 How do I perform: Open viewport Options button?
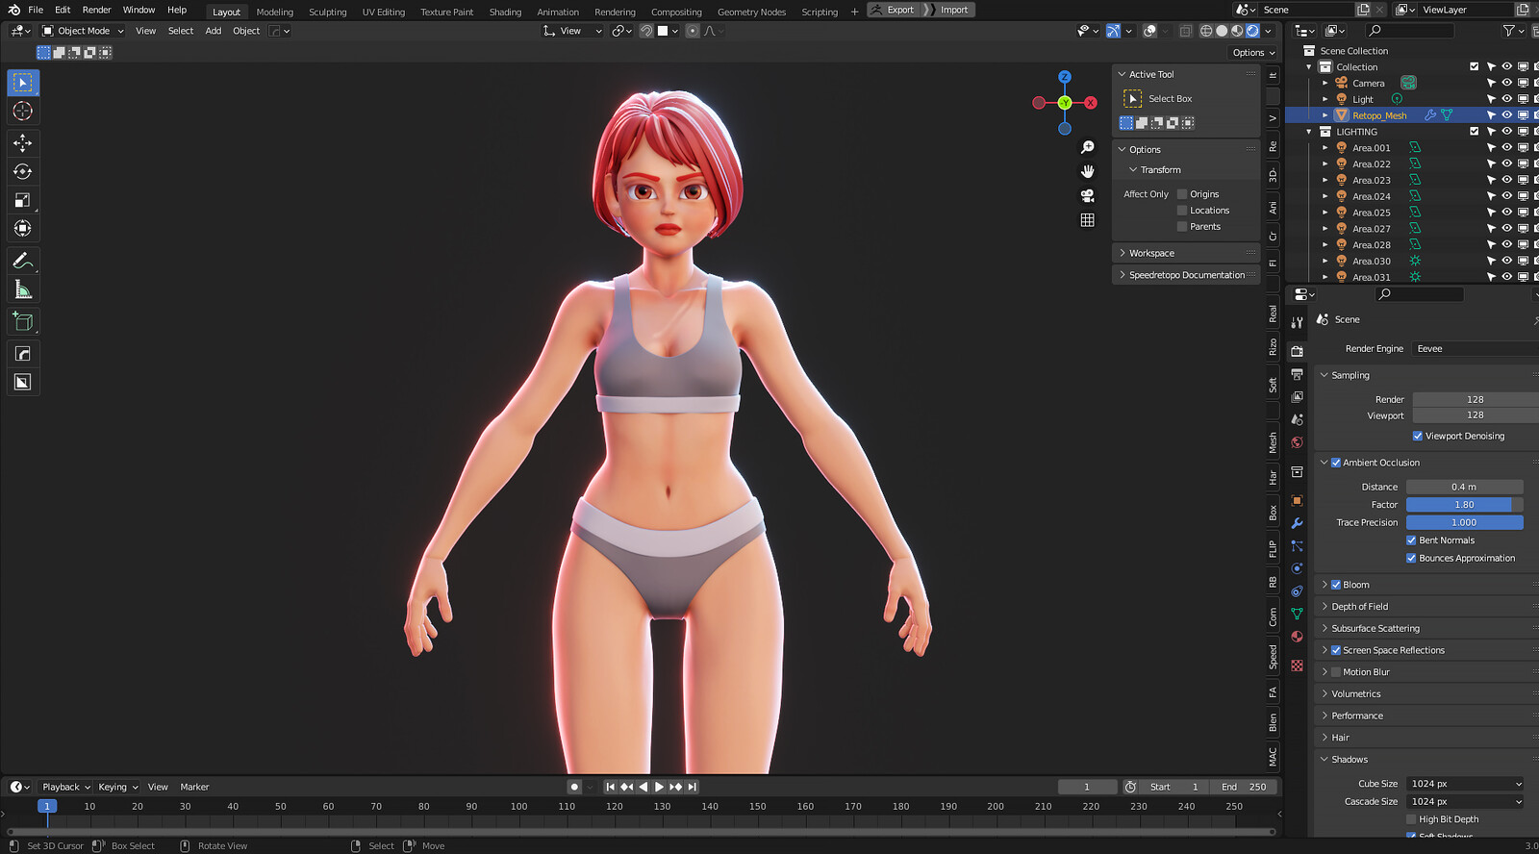[x=1253, y=53]
